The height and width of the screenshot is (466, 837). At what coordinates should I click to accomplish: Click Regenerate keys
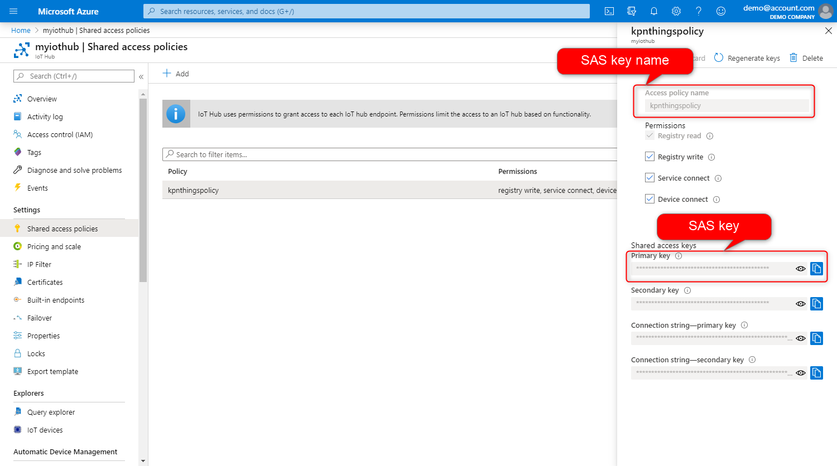pos(747,58)
